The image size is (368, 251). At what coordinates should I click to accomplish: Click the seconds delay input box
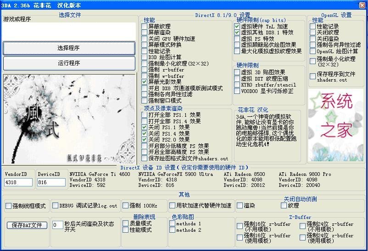point(57,225)
